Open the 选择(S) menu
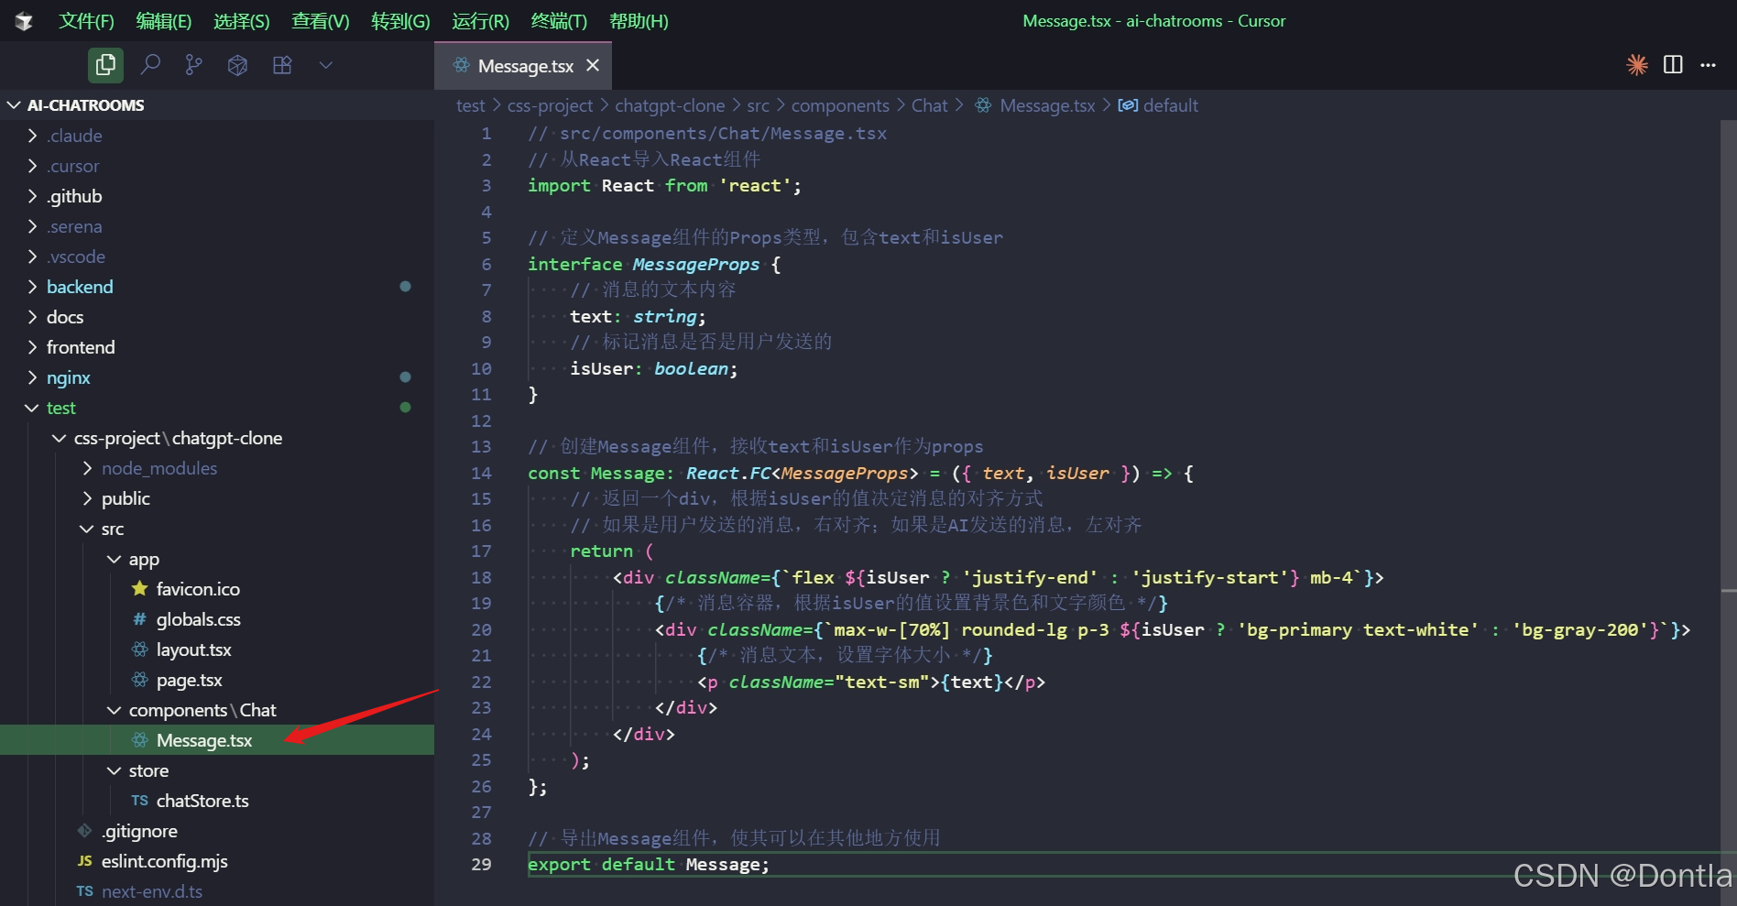This screenshot has height=906, width=1737. coord(241,21)
